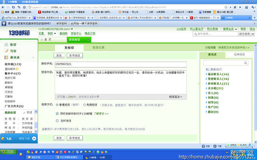Click the 通讯录 address book icon
The width and height of the screenshot is (257, 160).
click(x=6, y=57)
